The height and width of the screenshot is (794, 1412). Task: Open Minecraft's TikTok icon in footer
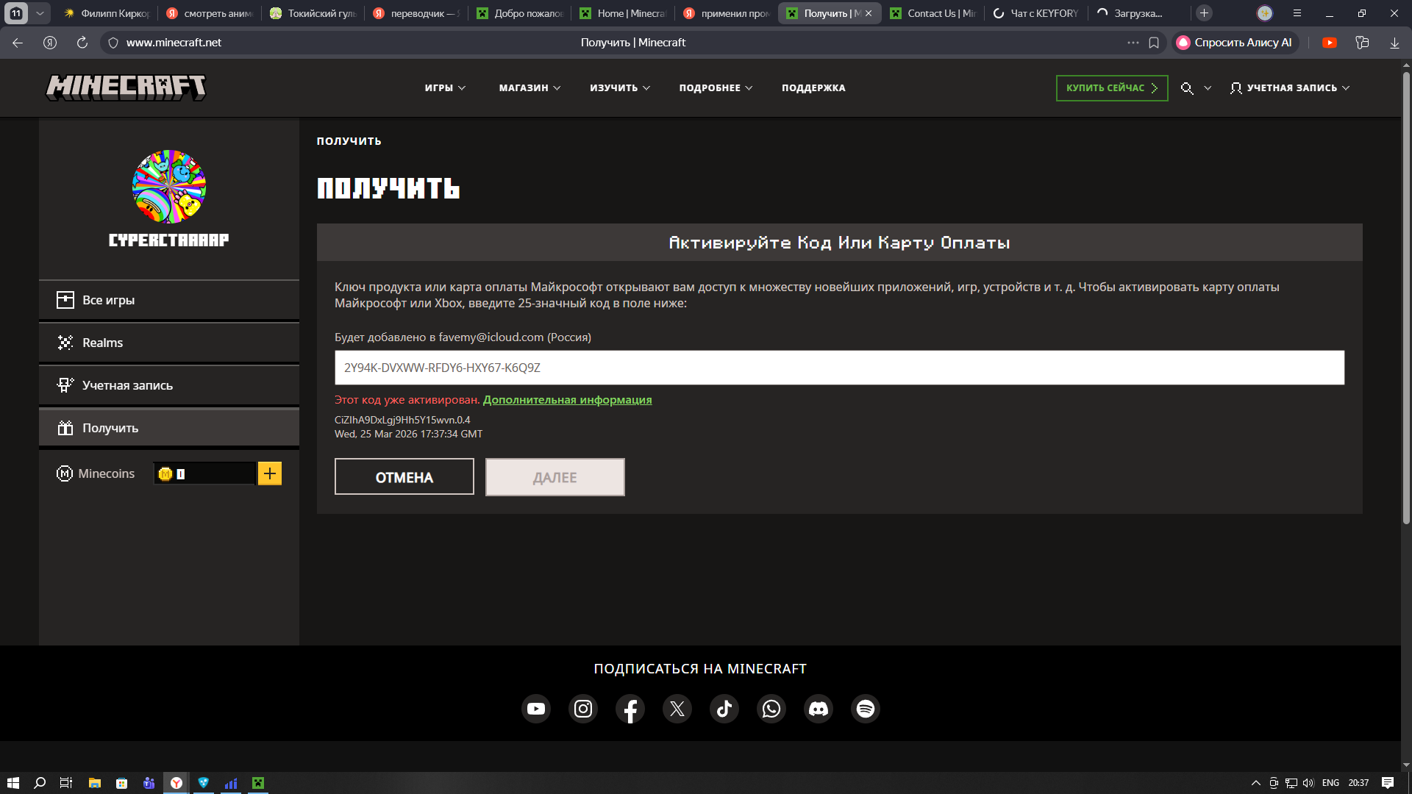(x=724, y=709)
